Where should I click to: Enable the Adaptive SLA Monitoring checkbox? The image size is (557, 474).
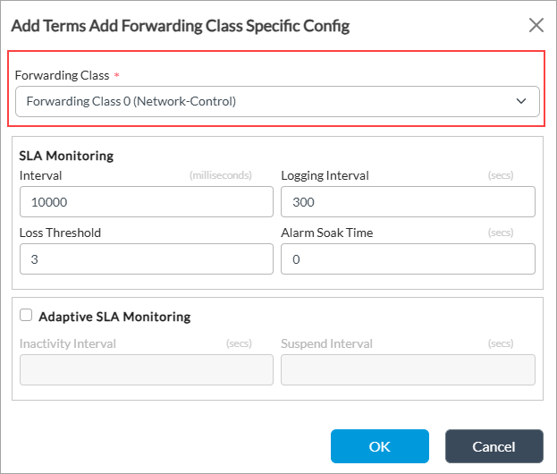coord(26,315)
